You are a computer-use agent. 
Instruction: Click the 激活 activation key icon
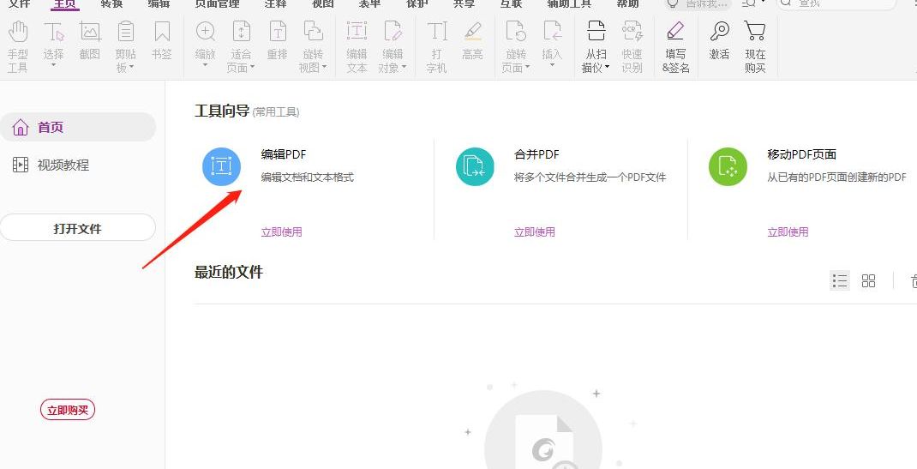719,33
